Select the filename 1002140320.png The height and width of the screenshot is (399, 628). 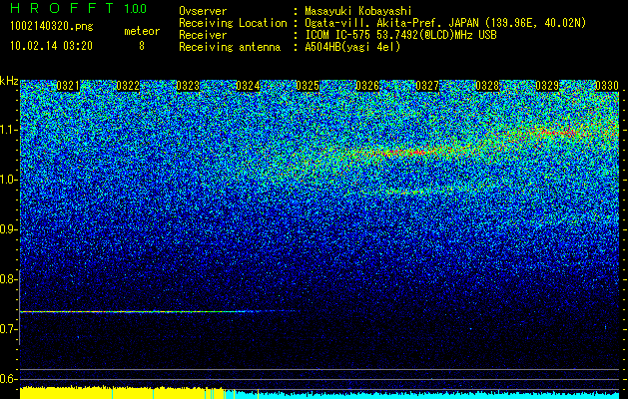click(x=52, y=26)
